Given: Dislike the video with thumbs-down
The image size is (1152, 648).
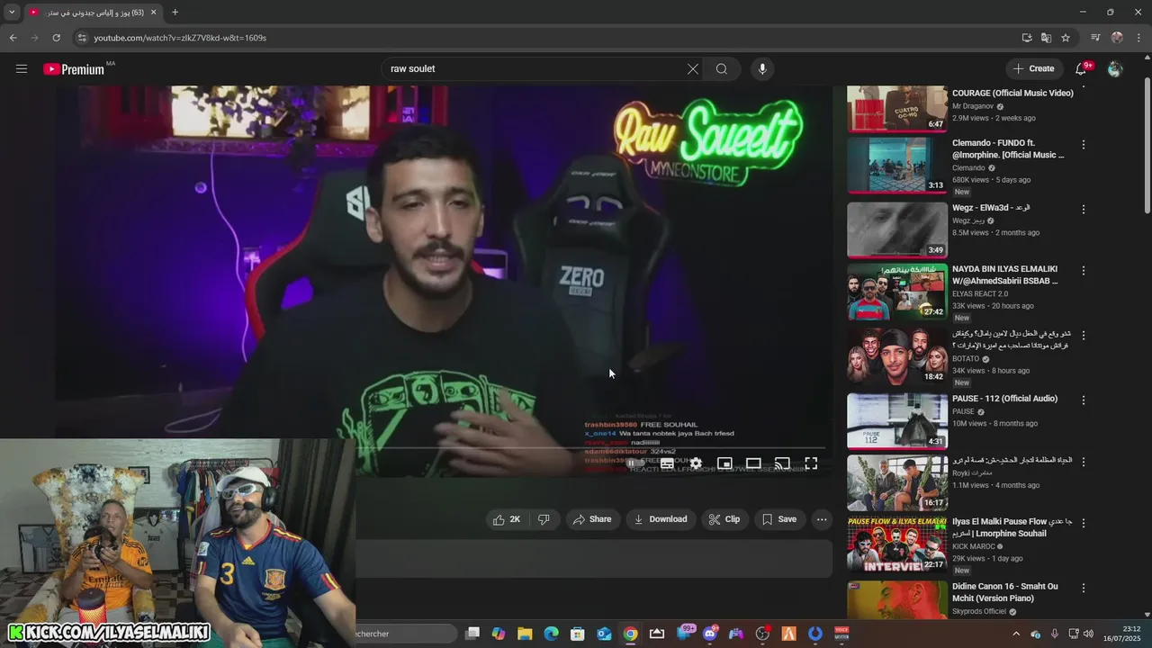Looking at the screenshot, I should (544, 519).
